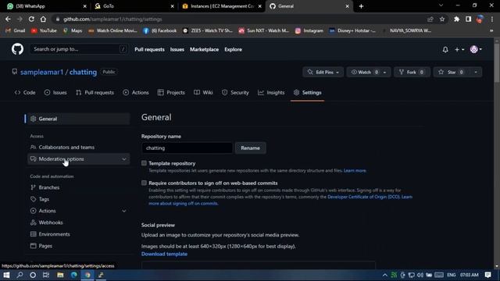Open the YouTube bookmark
This screenshot has height=281, width=500.
(44, 30)
